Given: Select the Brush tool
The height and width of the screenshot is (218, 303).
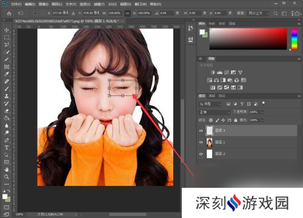Looking at the screenshot, I should (x=7, y=89).
